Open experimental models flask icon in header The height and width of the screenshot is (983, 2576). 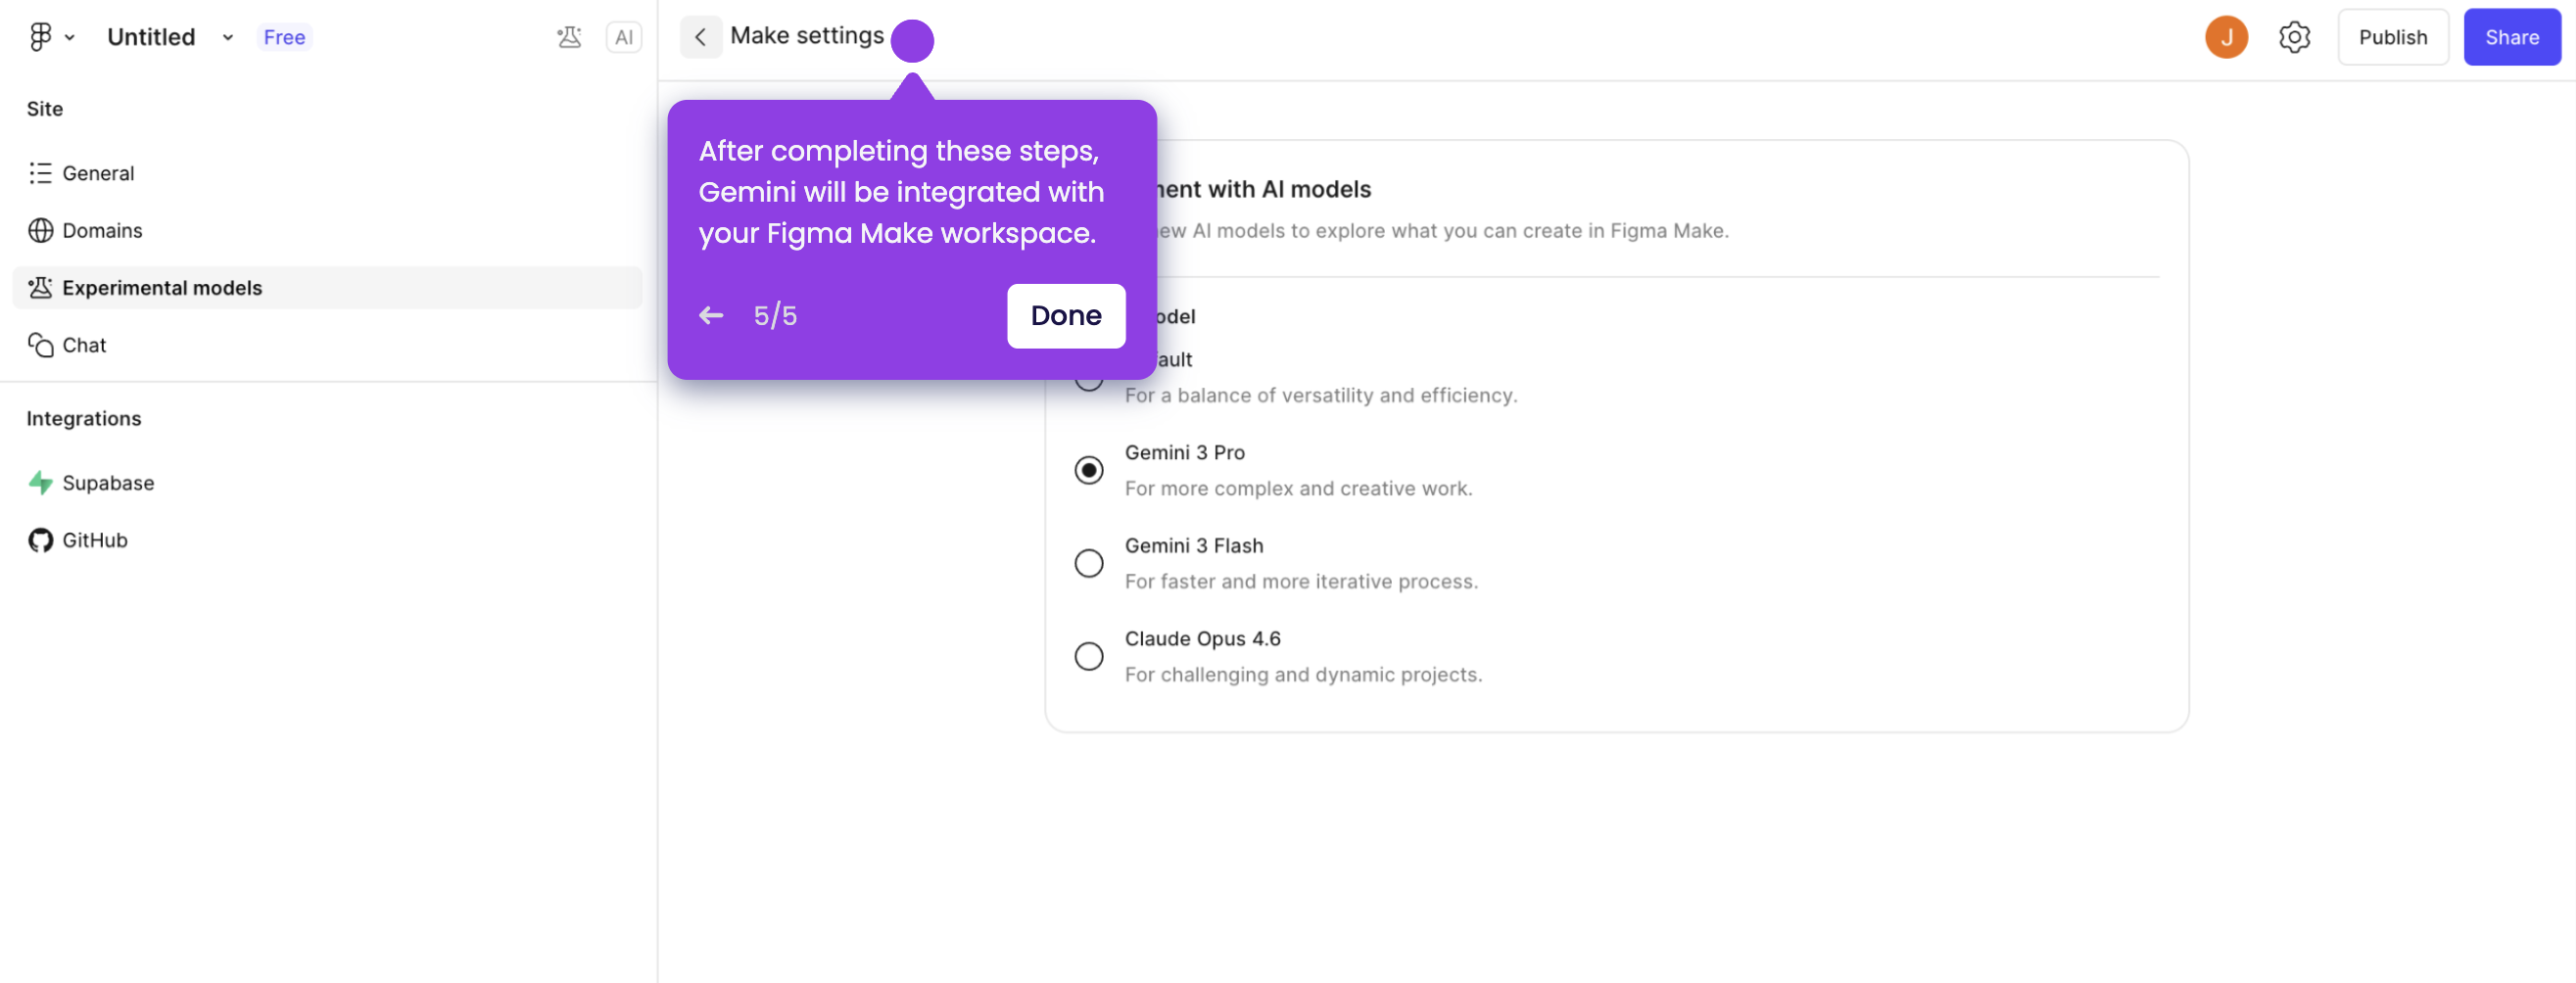[569, 38]
